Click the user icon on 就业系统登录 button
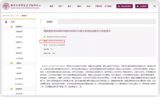This screenshot has width=160, height=97. tap(119, 6)
